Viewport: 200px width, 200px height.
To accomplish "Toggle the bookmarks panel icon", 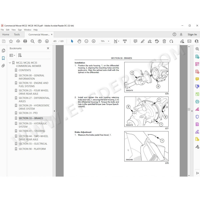I will pos(3,58).
